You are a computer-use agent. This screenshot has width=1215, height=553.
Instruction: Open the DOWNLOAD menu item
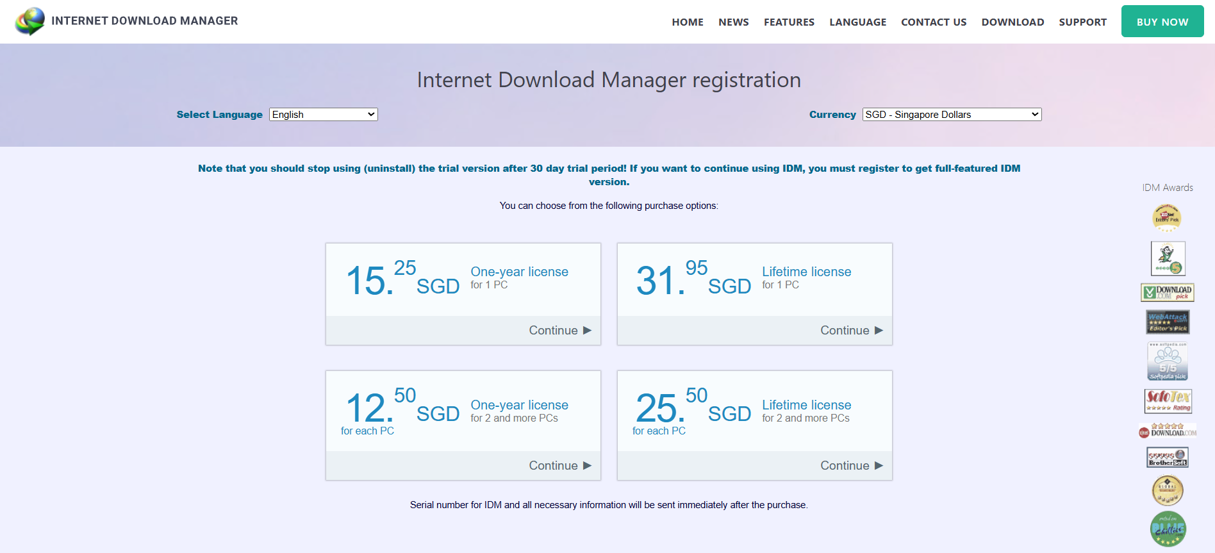[1012, 22]
